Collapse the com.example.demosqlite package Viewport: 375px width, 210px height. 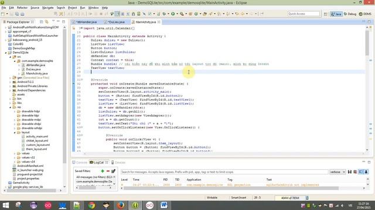15,61
